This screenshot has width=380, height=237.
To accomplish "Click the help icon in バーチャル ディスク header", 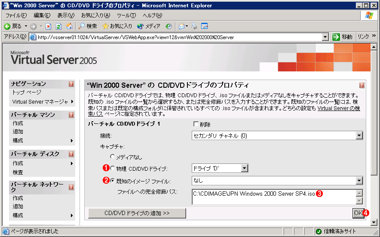I will [x=71, y=154].
